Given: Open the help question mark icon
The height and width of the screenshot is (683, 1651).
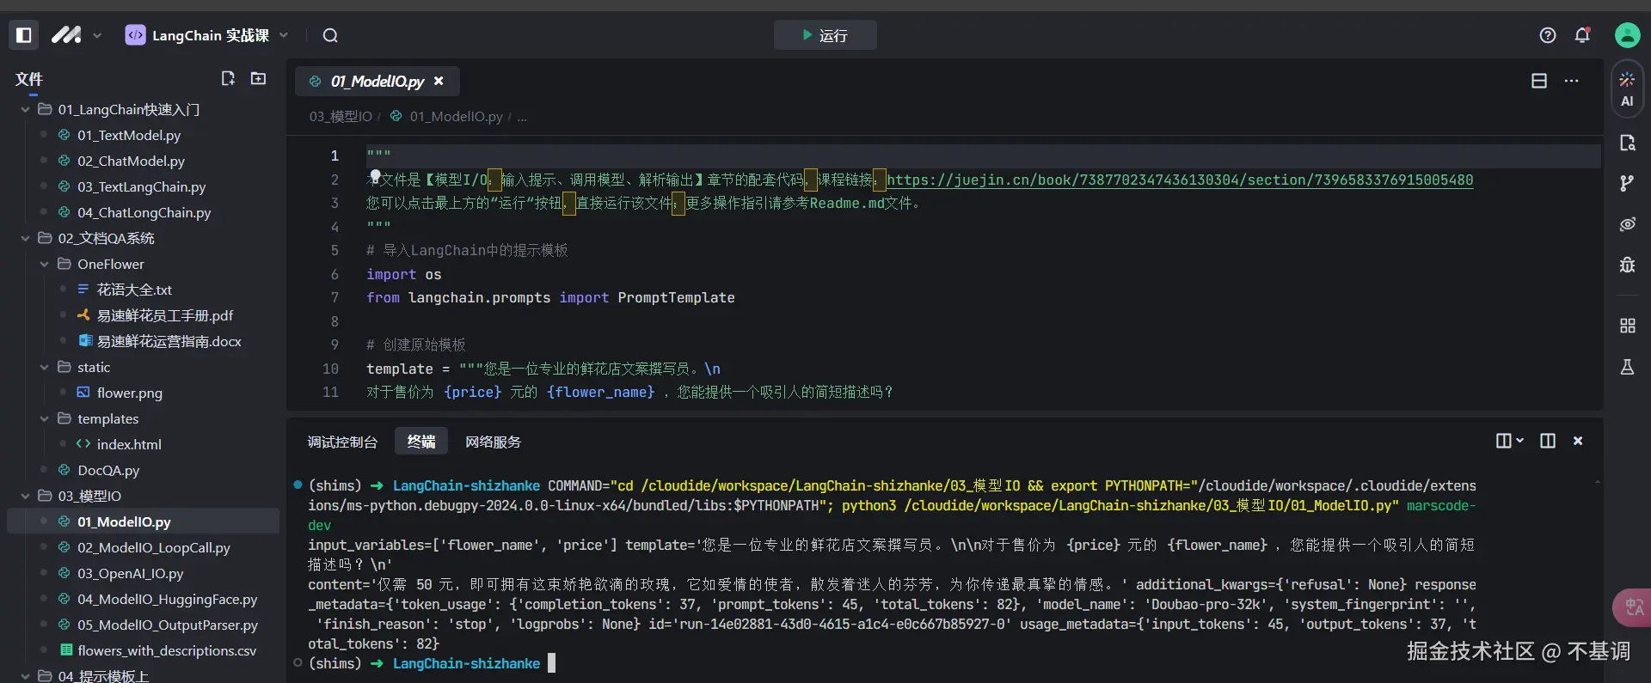Looking at the screenshot, I should point(1548,35).
